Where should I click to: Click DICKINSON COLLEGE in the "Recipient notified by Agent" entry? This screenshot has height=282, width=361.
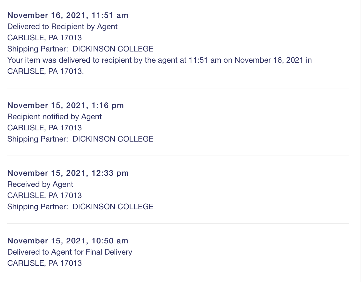click(x=113, y=139)
